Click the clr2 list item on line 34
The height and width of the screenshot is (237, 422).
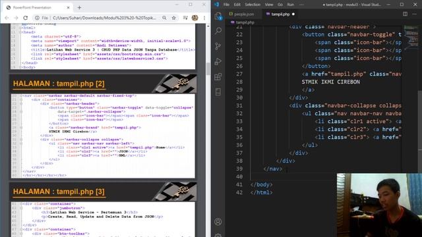(358, 129)
